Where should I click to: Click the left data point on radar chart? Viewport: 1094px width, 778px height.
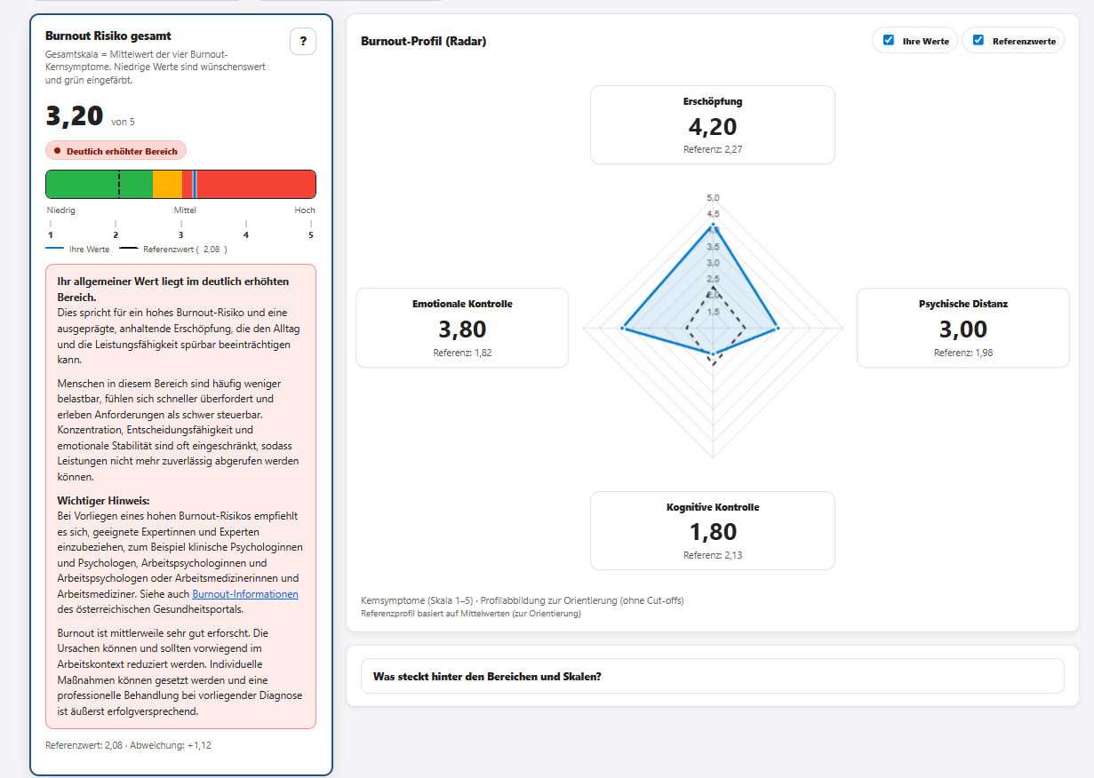tap(623, 329)
